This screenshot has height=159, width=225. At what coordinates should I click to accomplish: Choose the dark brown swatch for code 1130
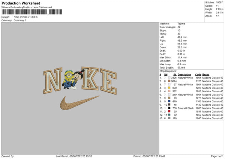click(169, 105)
